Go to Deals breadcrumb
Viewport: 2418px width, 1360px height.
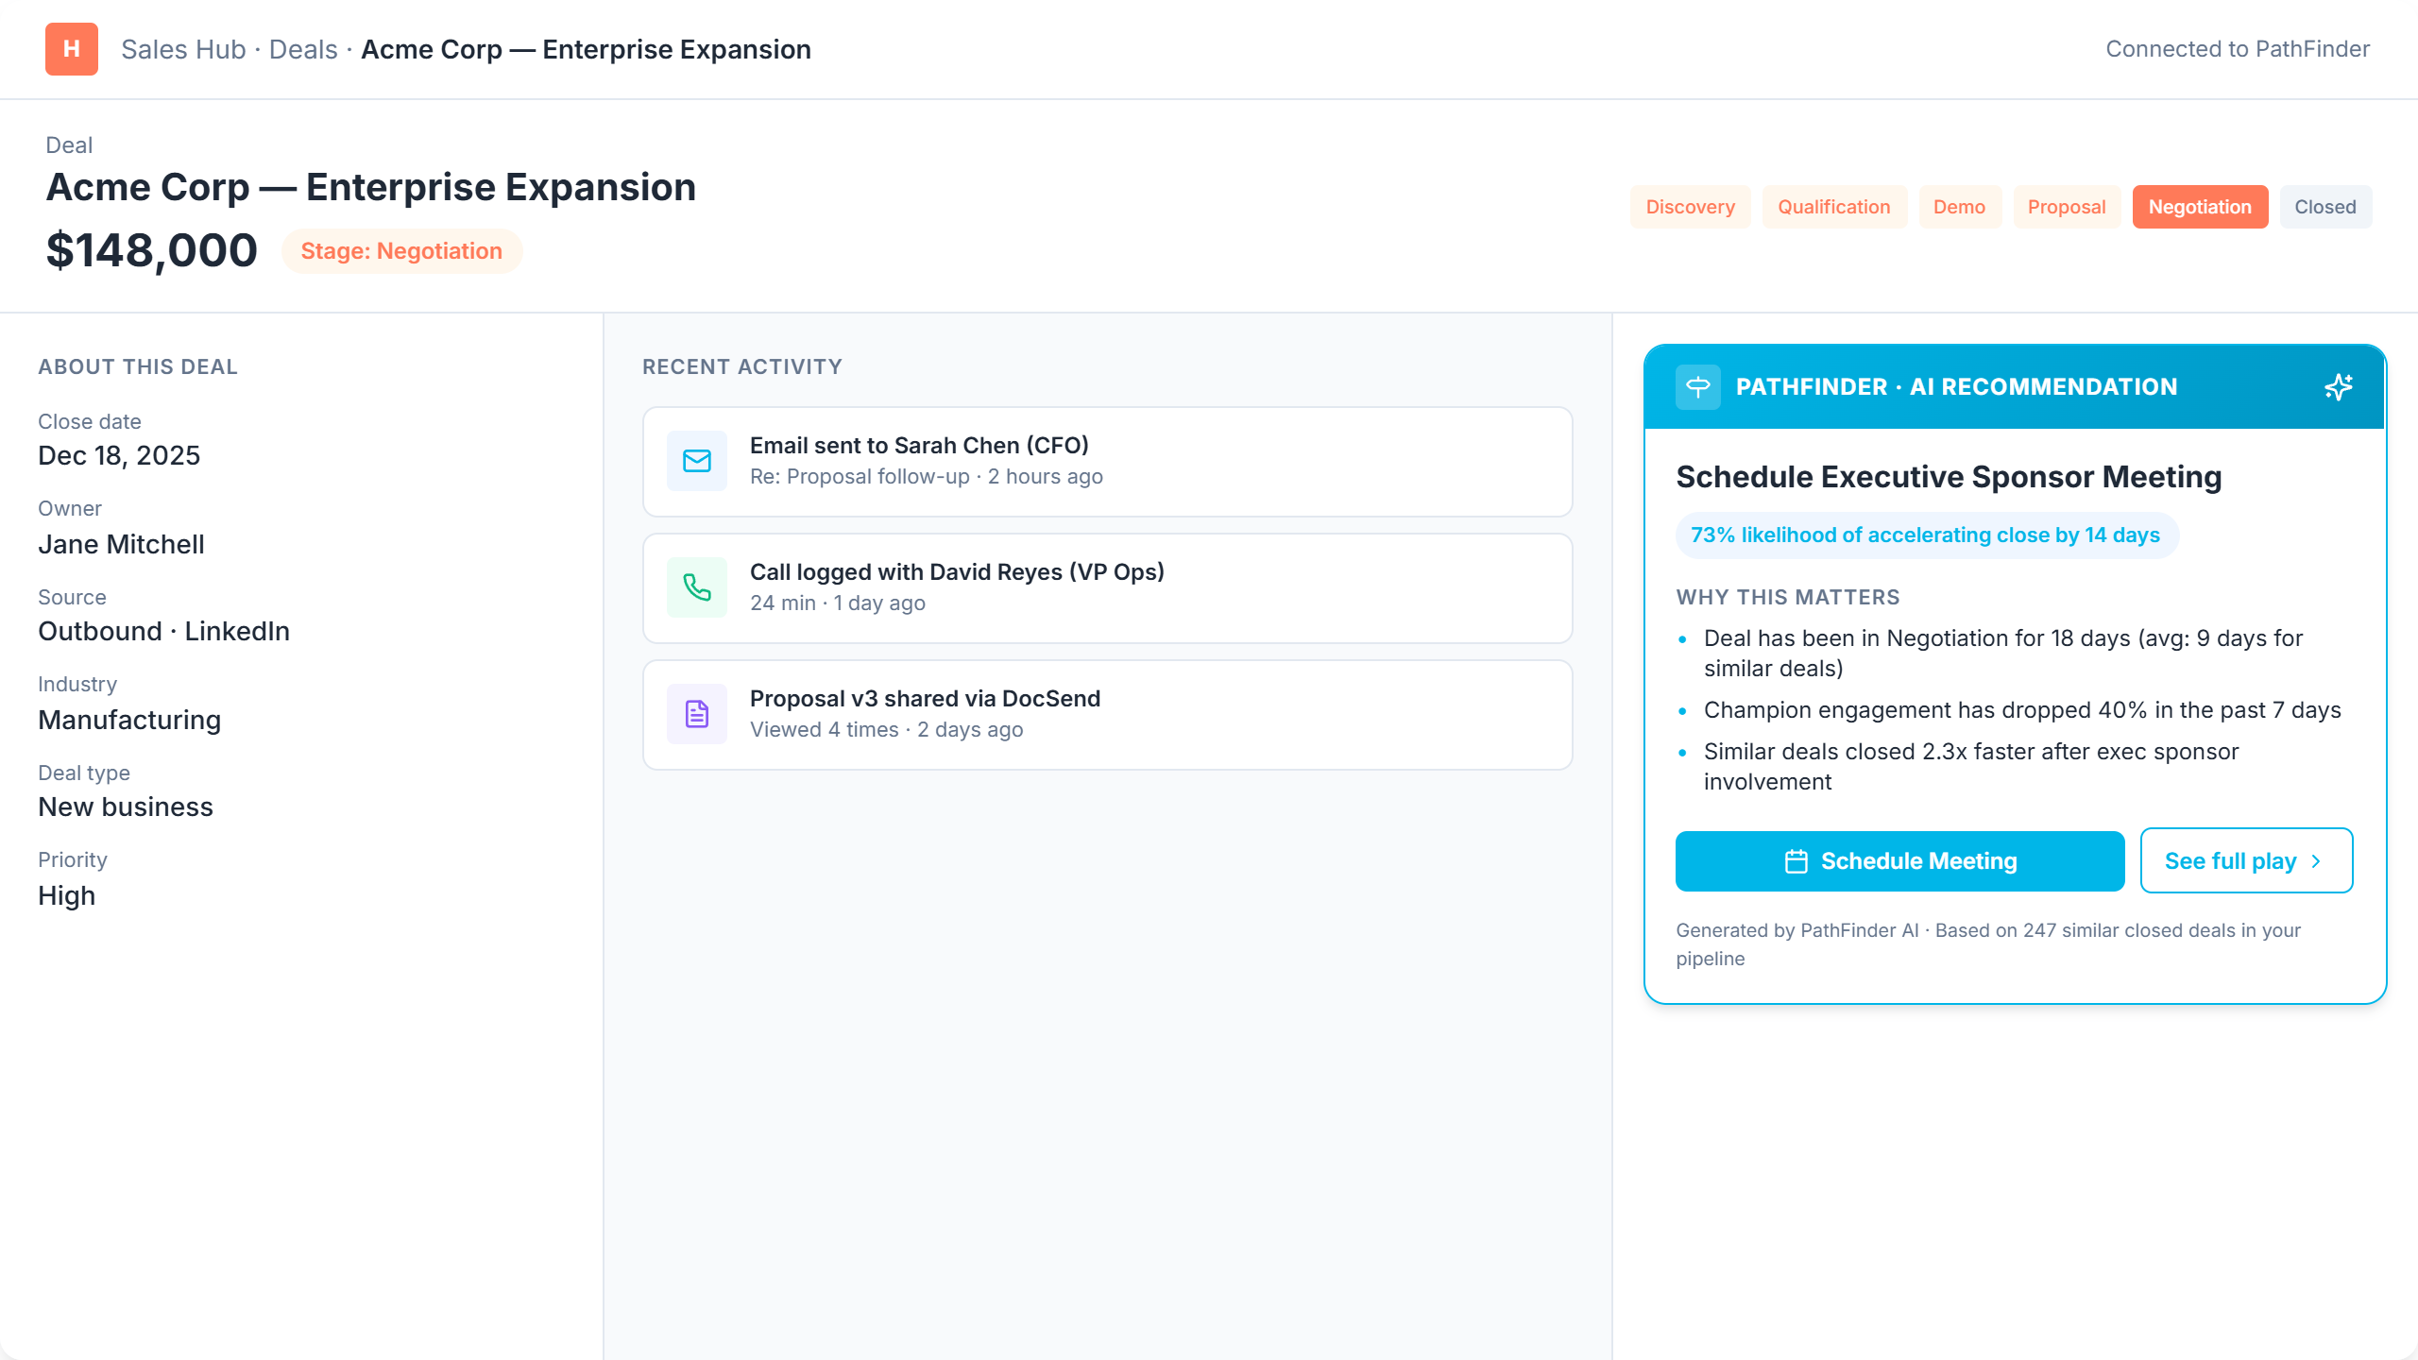click(303, 49)
